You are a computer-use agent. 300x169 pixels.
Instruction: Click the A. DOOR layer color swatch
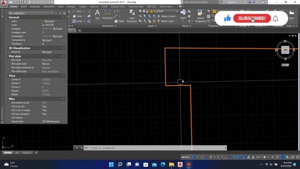click(151, 11)
